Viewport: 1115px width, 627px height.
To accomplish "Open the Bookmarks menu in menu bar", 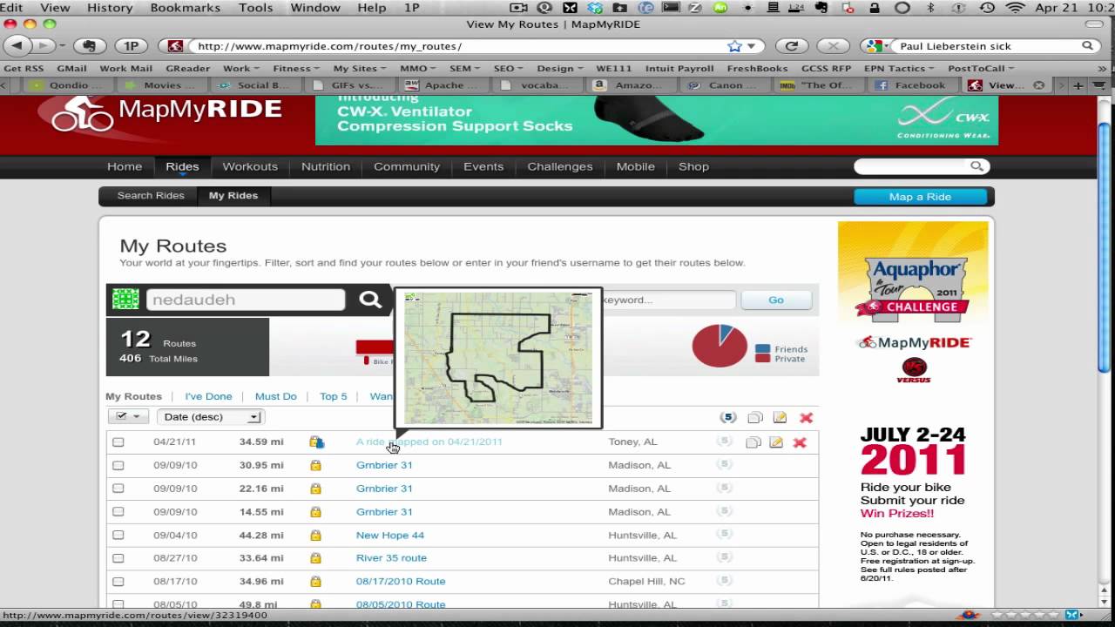I will click(184, 8).
